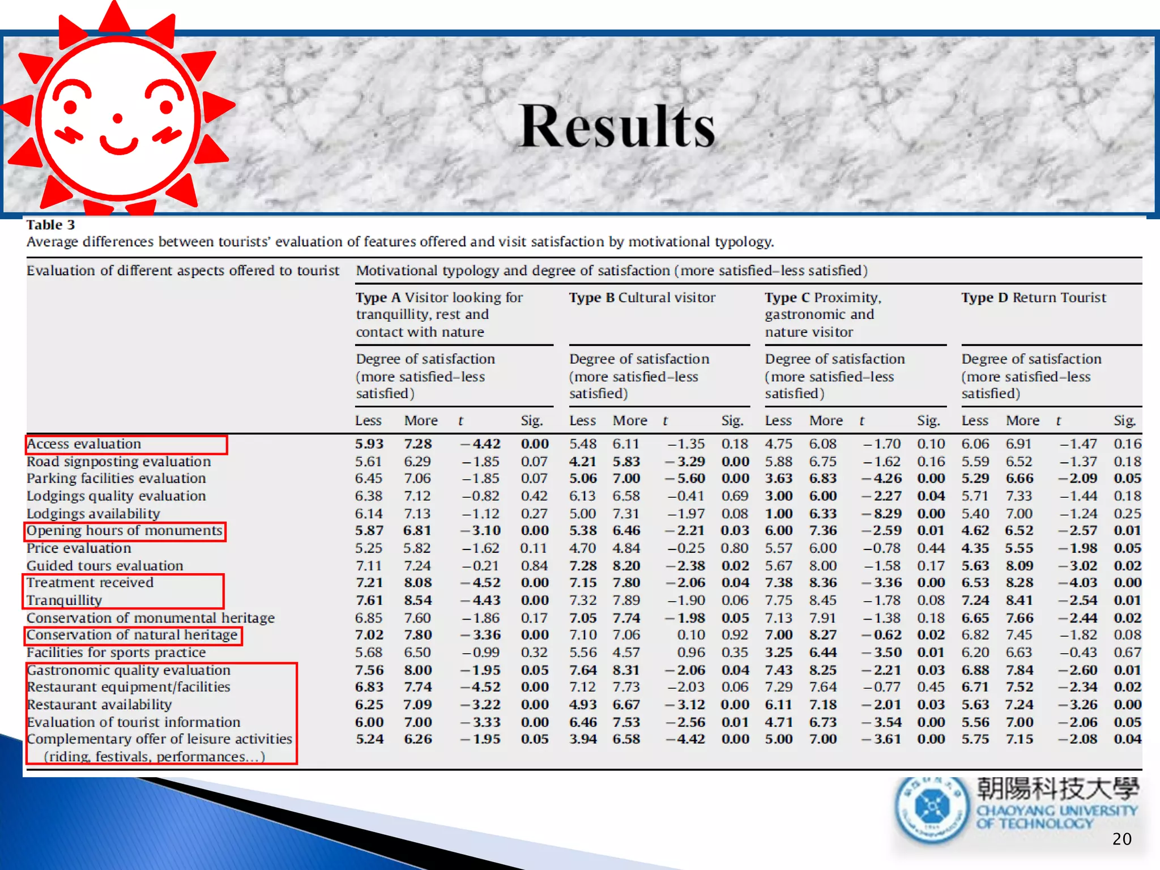The width and height of the screenshot is (1160, 870).
Task: Click the Type B Cultural visitor heading
Action: coord(642,298)
